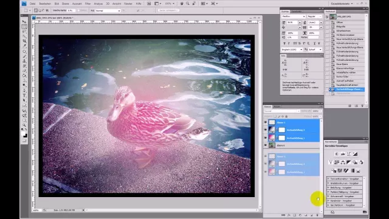The height and width of the screenshot is (219, 389).
Task: Add a Hue/Saturation adjustment
Action: coord(337,162)
